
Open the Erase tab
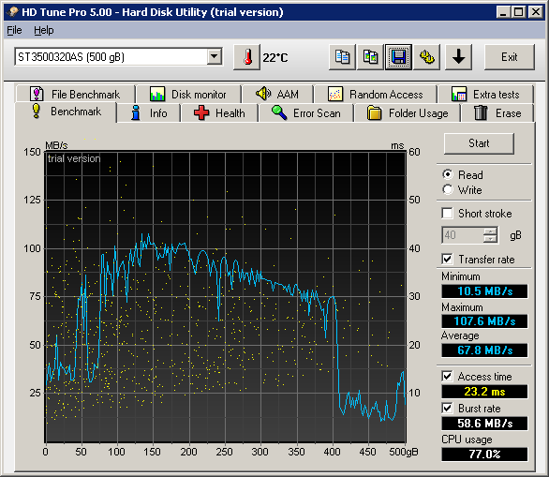tap(497, 113)
